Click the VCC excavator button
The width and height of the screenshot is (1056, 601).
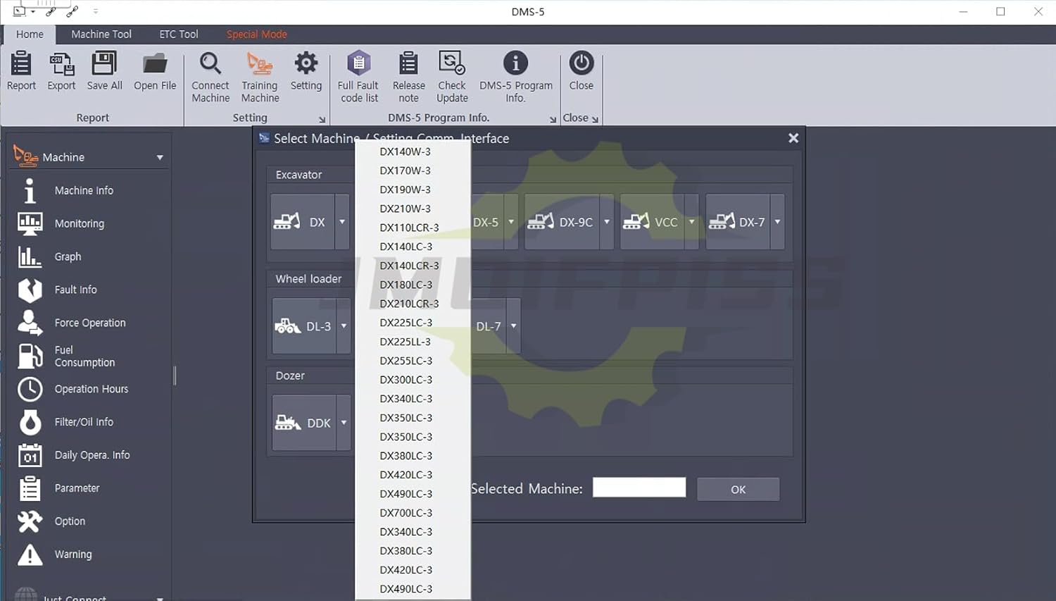(x=652, y=222)
